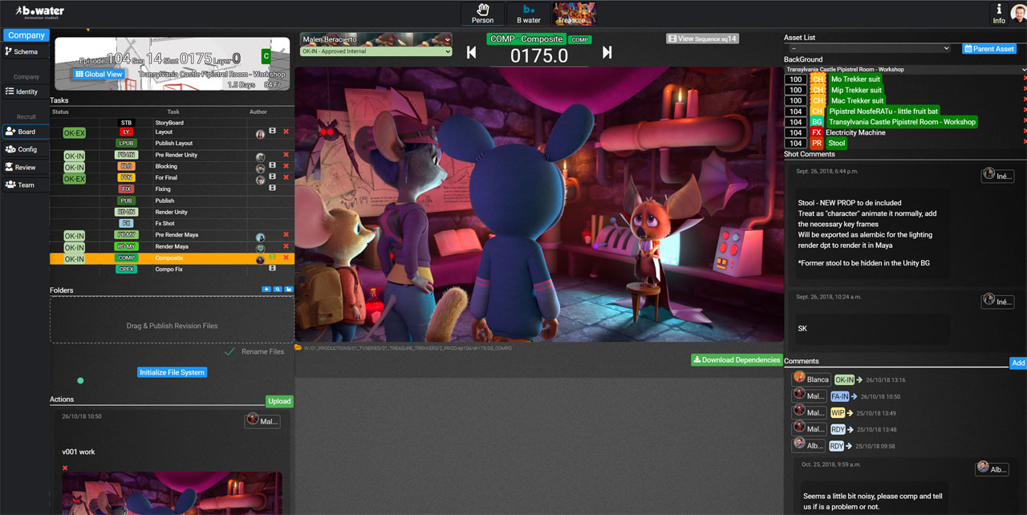
Task: Click the Download Dependencies button
Action: 737,360
